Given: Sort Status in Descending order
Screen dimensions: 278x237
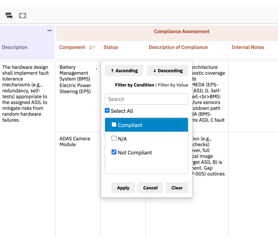Looking at the screenshot, I should coord(168,71).
